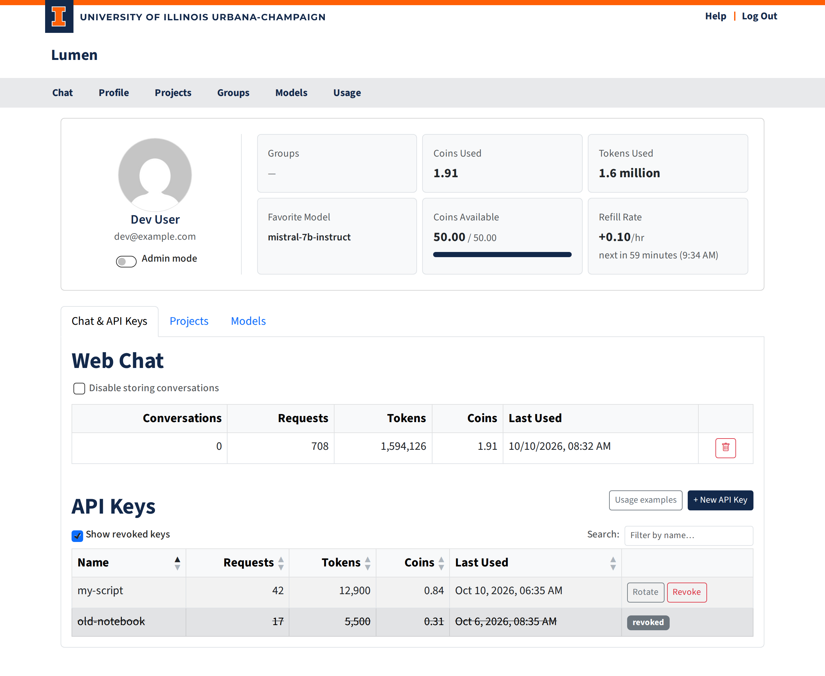Click the 1.6 million tokens used value
Screen dimensions: 825x676
(629, 173)
